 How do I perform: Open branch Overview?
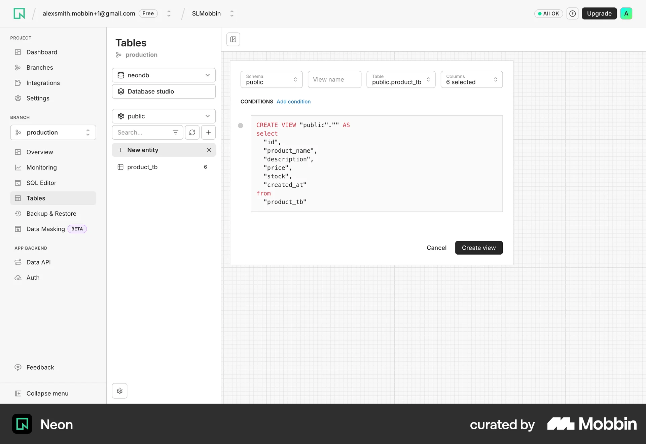point(53,152)
